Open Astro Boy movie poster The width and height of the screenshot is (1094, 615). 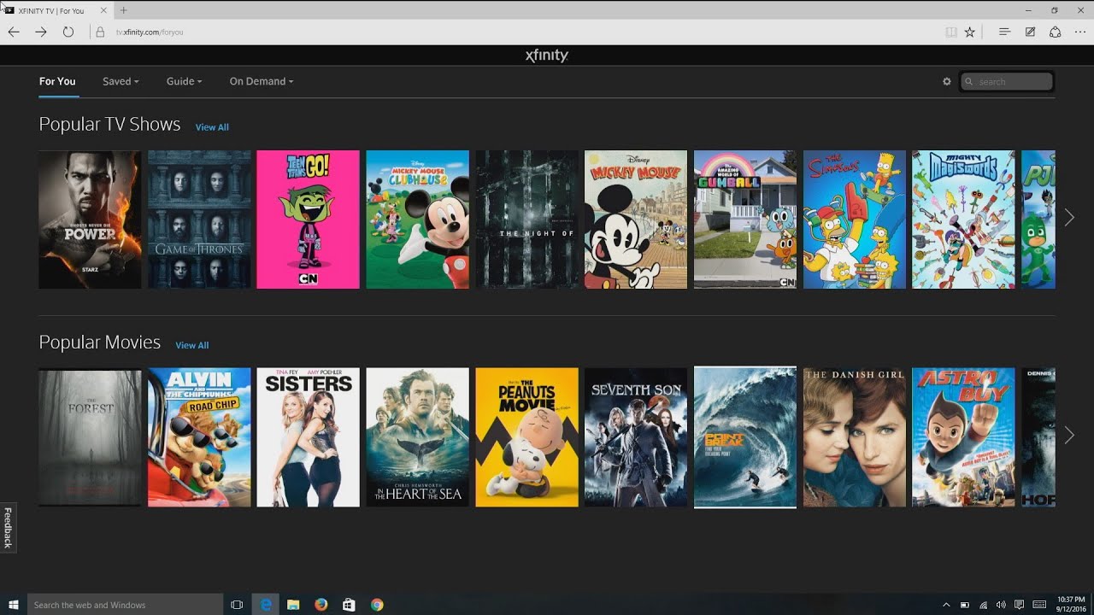tap(963, 437)
